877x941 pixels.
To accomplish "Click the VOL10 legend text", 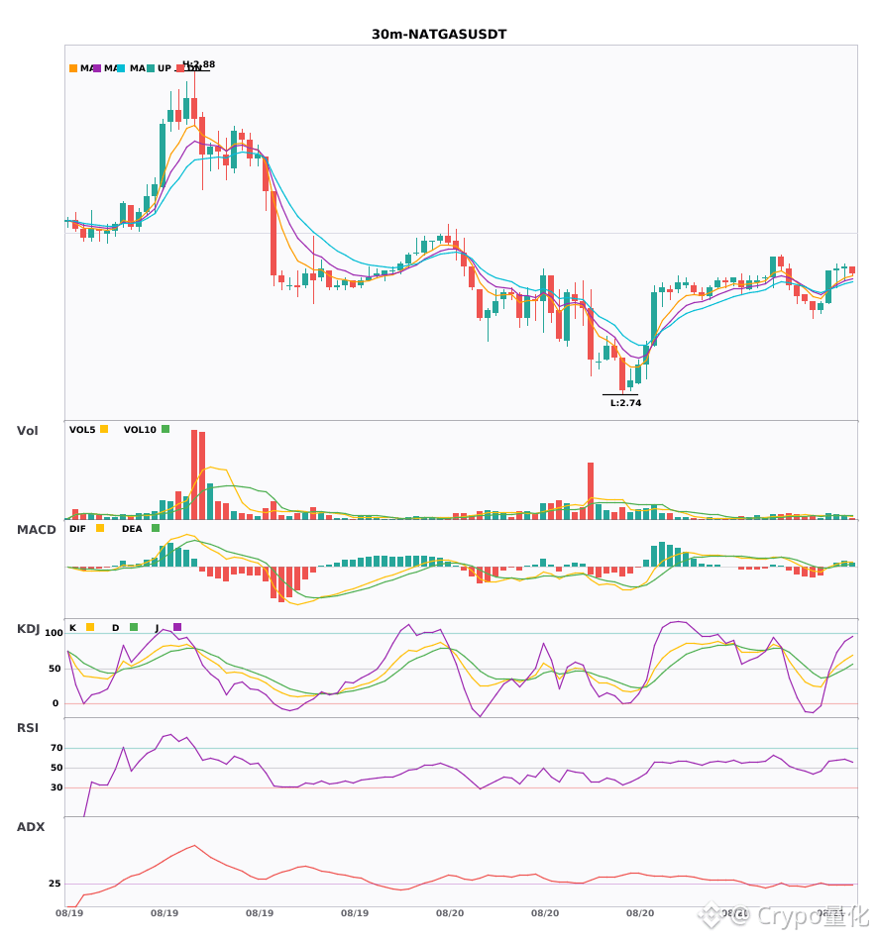I will (140, 430).
